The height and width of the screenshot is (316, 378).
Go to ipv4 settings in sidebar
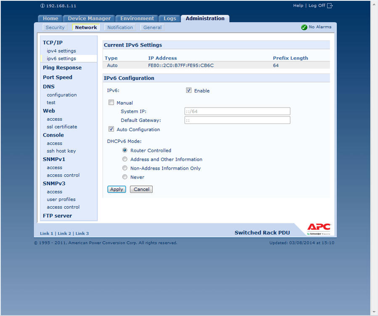[61, 51]
